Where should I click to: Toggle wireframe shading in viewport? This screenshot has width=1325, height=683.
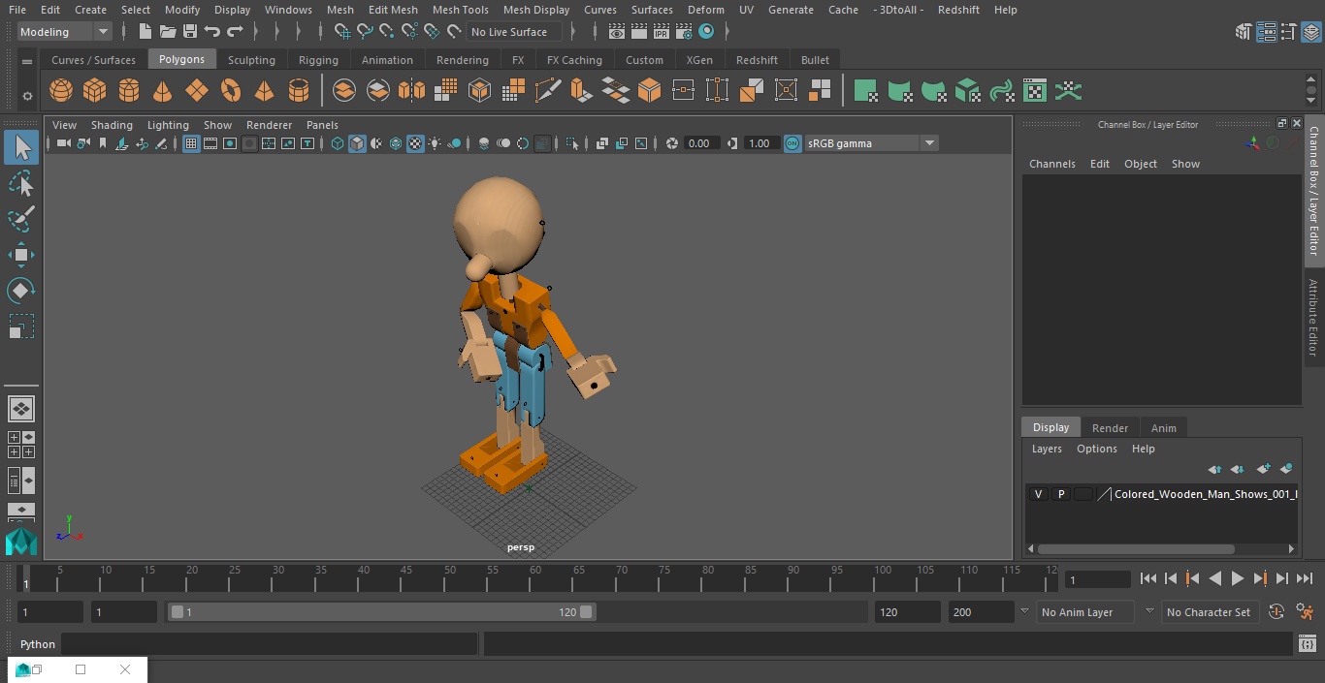coord(338,143)
